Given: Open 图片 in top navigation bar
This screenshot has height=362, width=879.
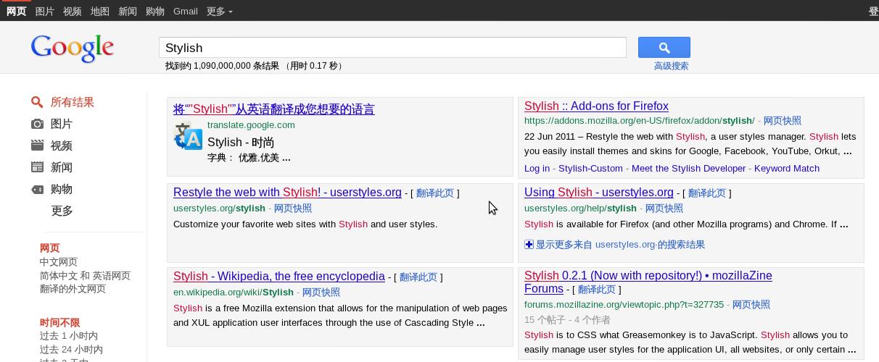Looking at the screenshot, I should [x=45, y=11].
